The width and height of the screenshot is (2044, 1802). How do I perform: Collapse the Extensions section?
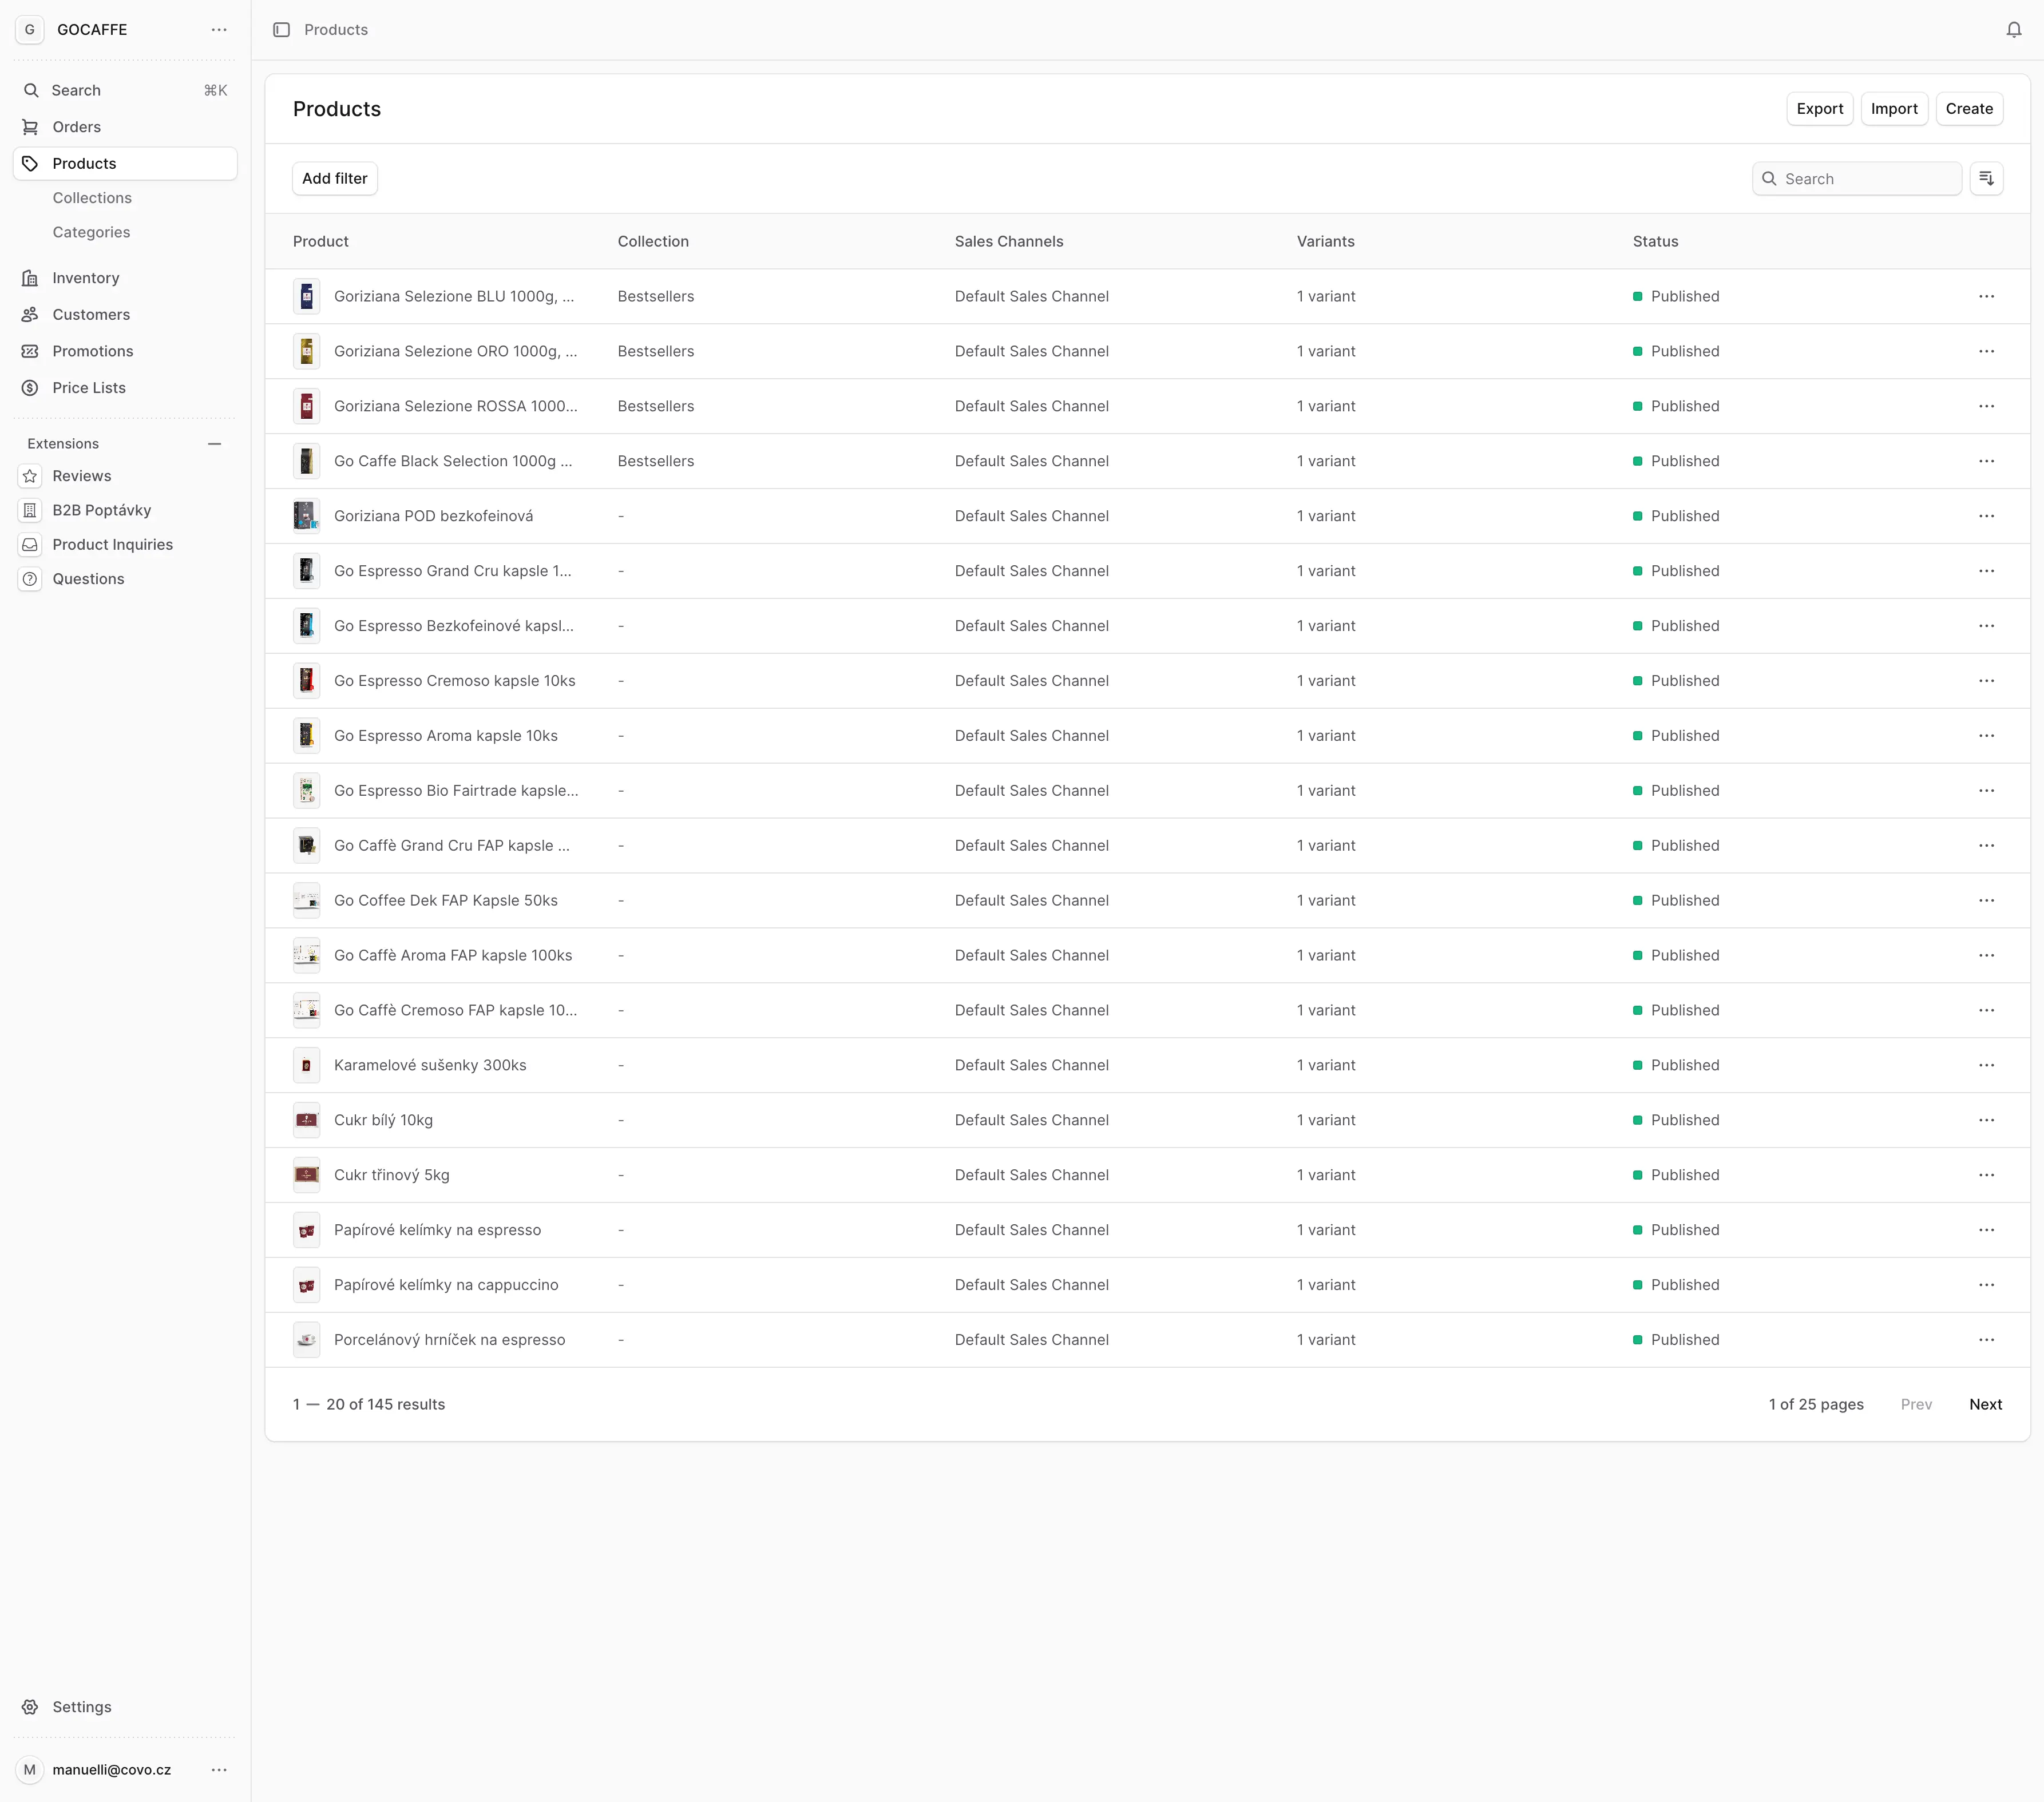coord(215,443)
